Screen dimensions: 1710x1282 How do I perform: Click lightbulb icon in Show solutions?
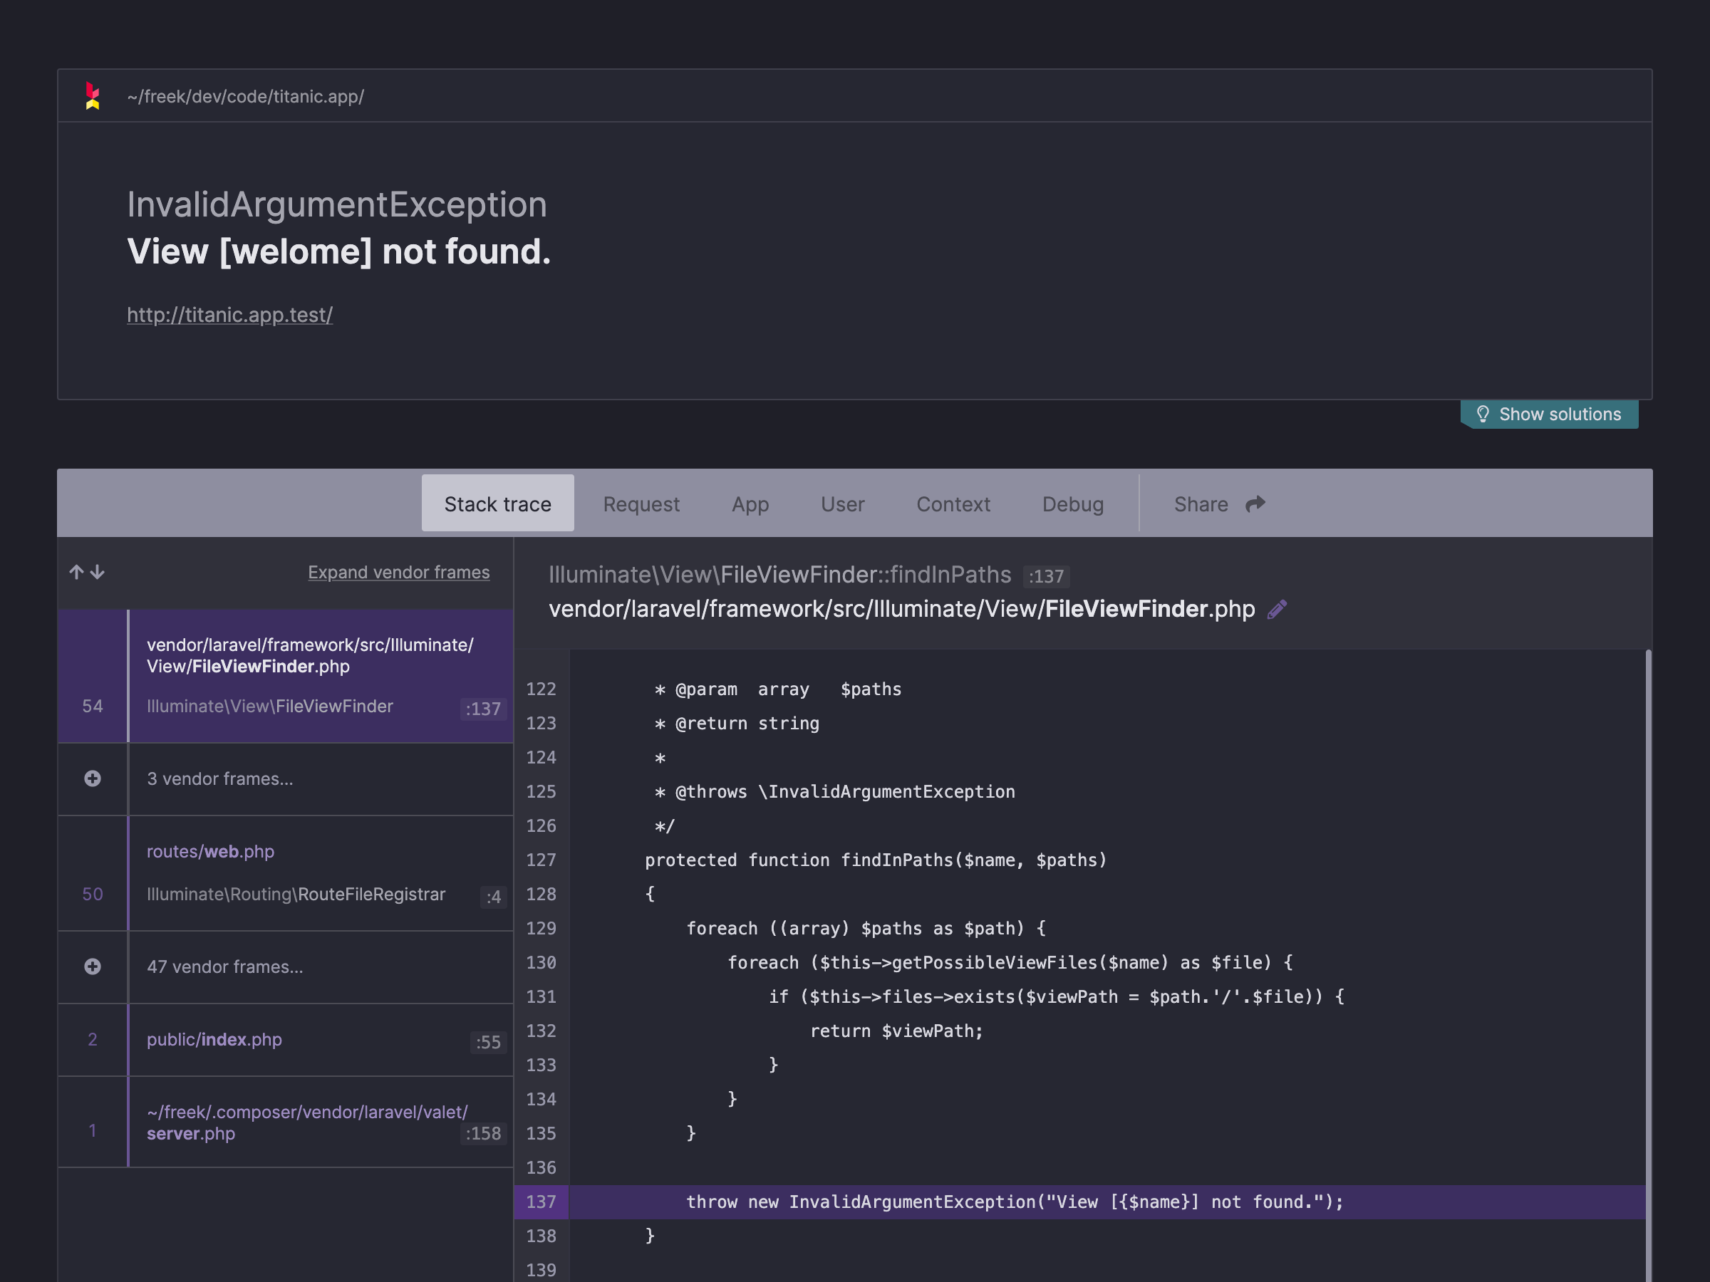[1482, 415]
